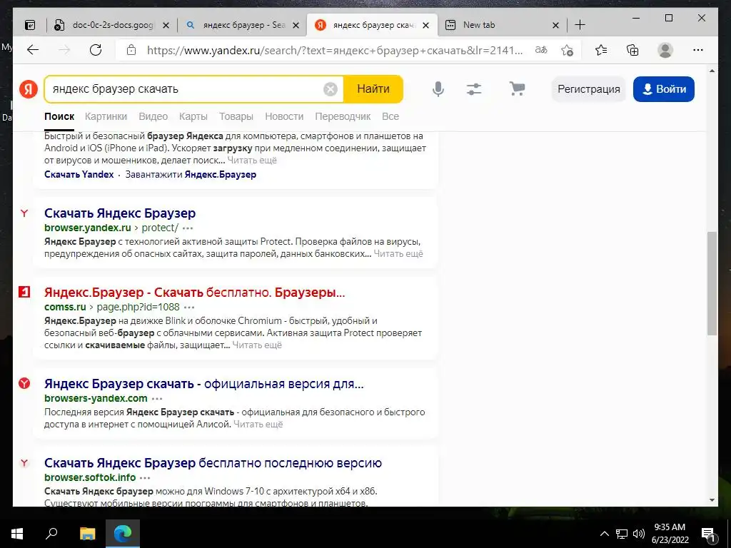Open the Windows Start menu
This screenshot has height=548, width=731.
[x=17, y=534]
